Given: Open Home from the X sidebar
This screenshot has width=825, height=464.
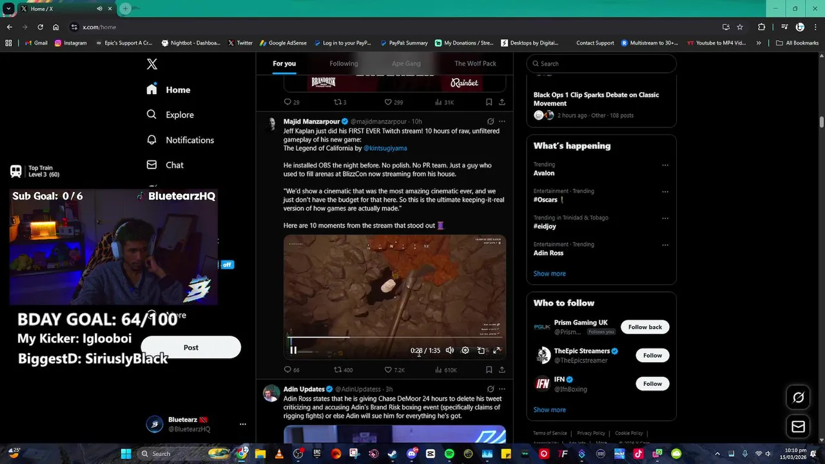Looking at the screenshot, I should [168, 90].
